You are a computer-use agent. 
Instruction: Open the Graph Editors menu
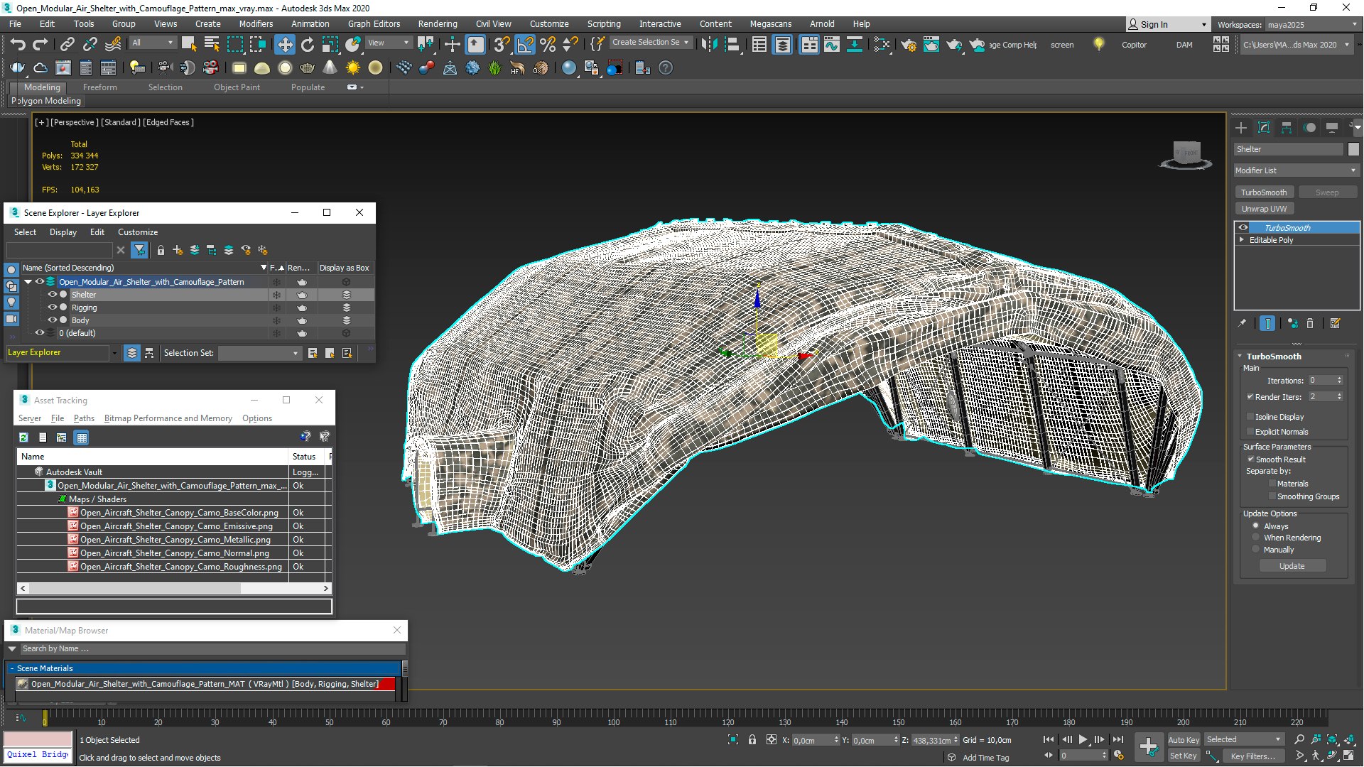[374, 24]
